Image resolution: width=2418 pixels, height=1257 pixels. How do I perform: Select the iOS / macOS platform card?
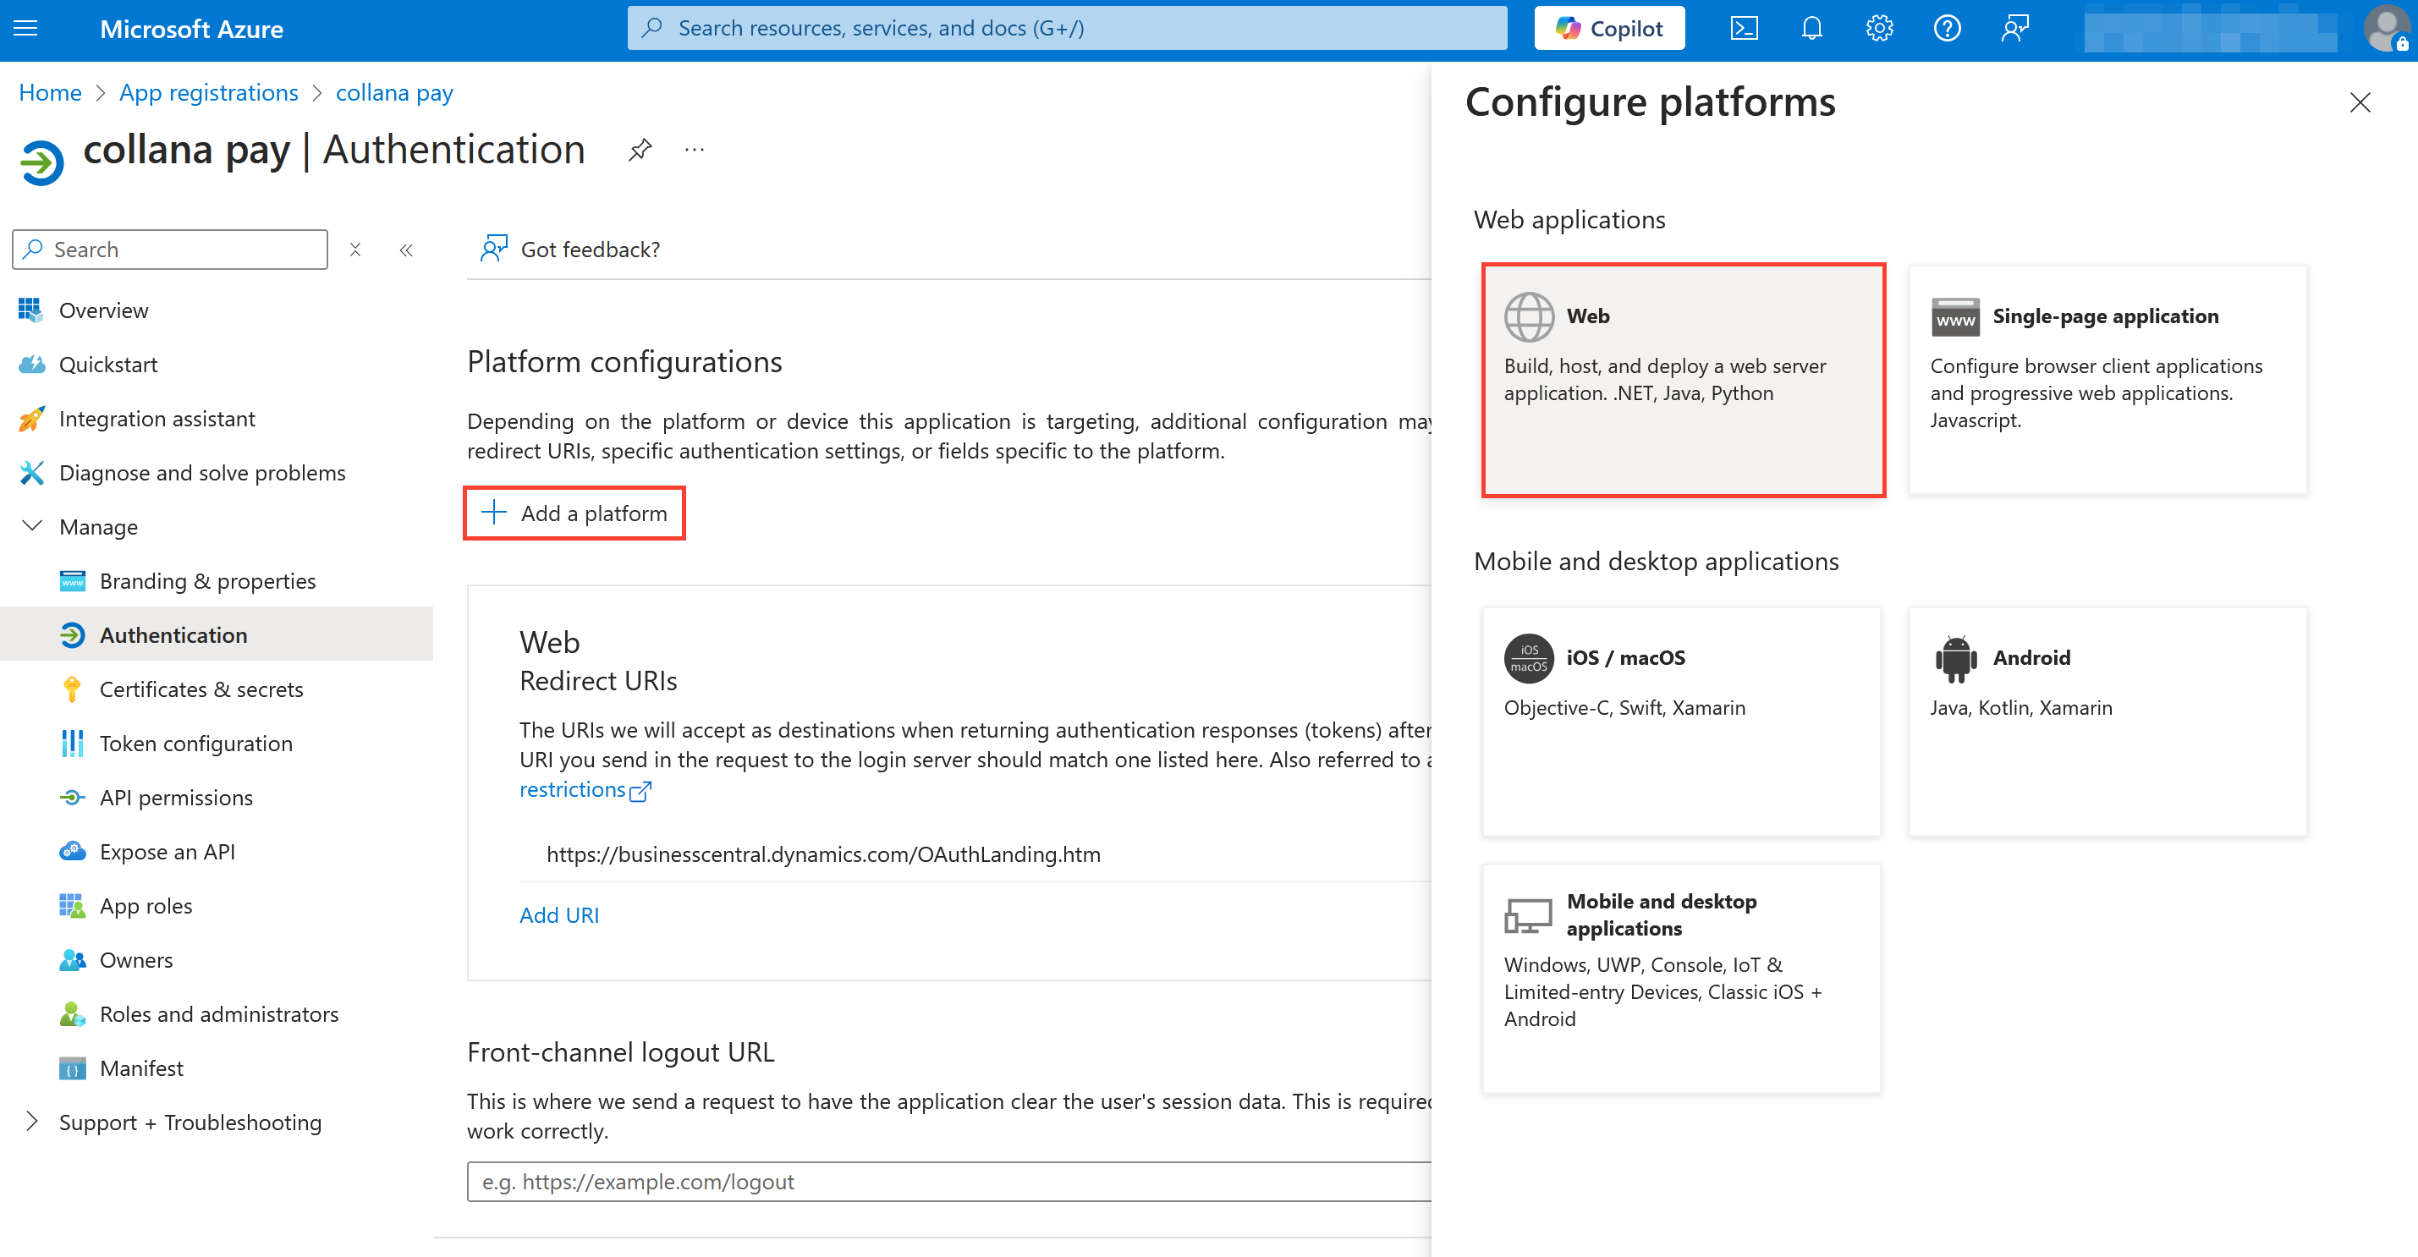[1681, 721]
